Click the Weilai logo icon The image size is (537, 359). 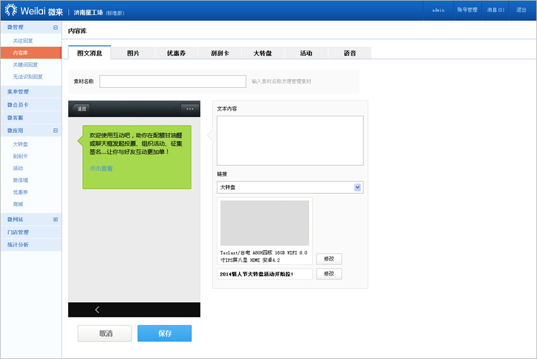[11, 11]
